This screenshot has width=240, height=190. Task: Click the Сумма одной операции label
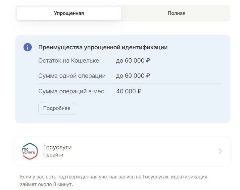coord(72,76)
